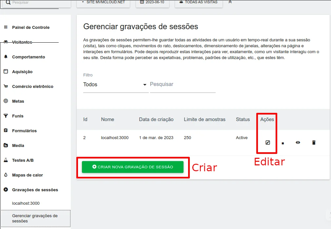Screen dimensions: 331x229
Task: Open the Filtro Todos dropdown
Action: click(115, 85)
